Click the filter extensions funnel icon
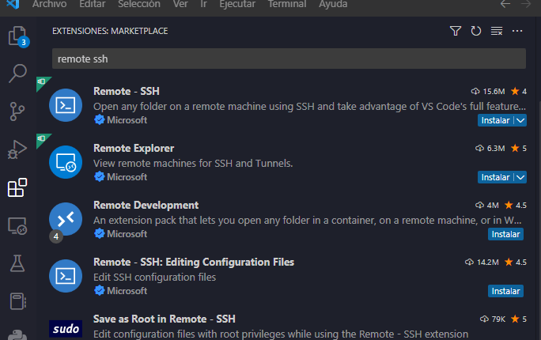This screenshot has width=541, height=340. (x=456, y=31)
